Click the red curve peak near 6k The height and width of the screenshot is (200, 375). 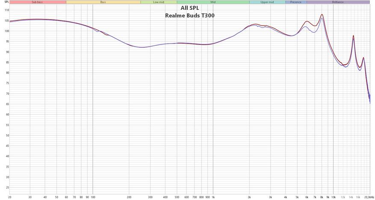pos(307,21)
